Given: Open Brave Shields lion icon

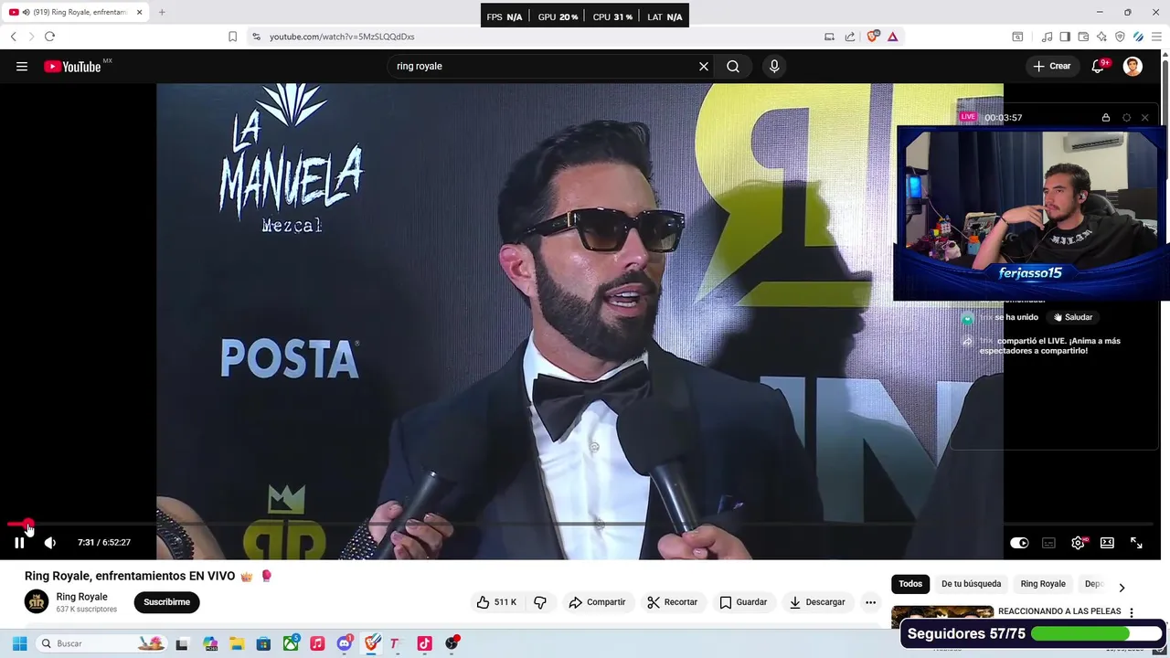Looking at the screenshot, I should point(873,37).
